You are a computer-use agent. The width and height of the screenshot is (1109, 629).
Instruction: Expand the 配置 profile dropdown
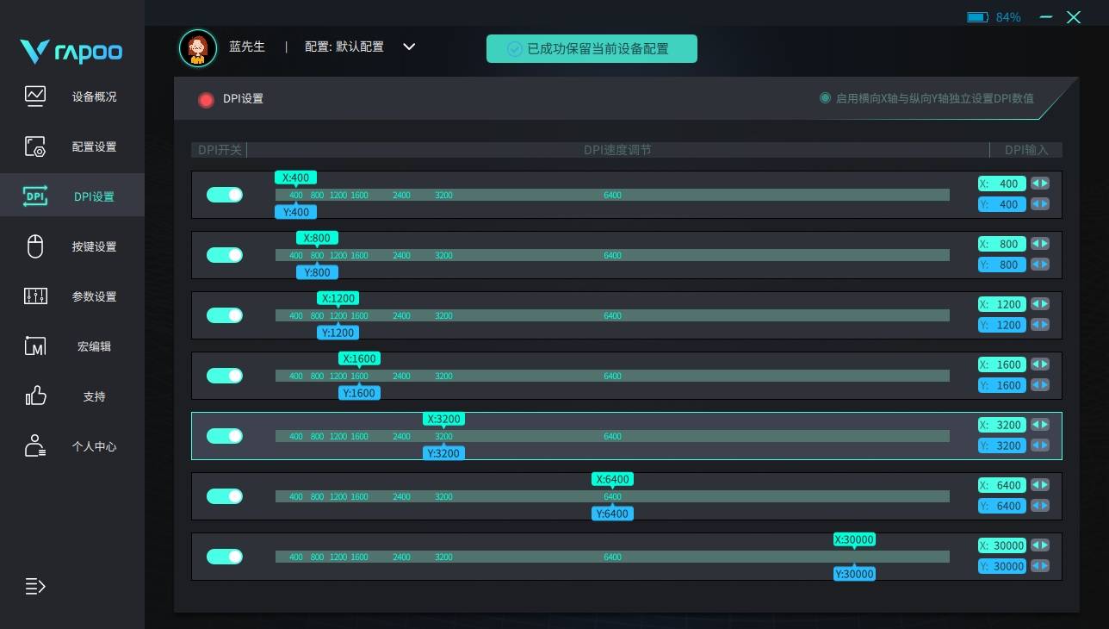pyautogui.click(x=409, y=47)
